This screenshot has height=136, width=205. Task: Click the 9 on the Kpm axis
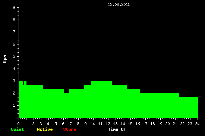[14, 7]
